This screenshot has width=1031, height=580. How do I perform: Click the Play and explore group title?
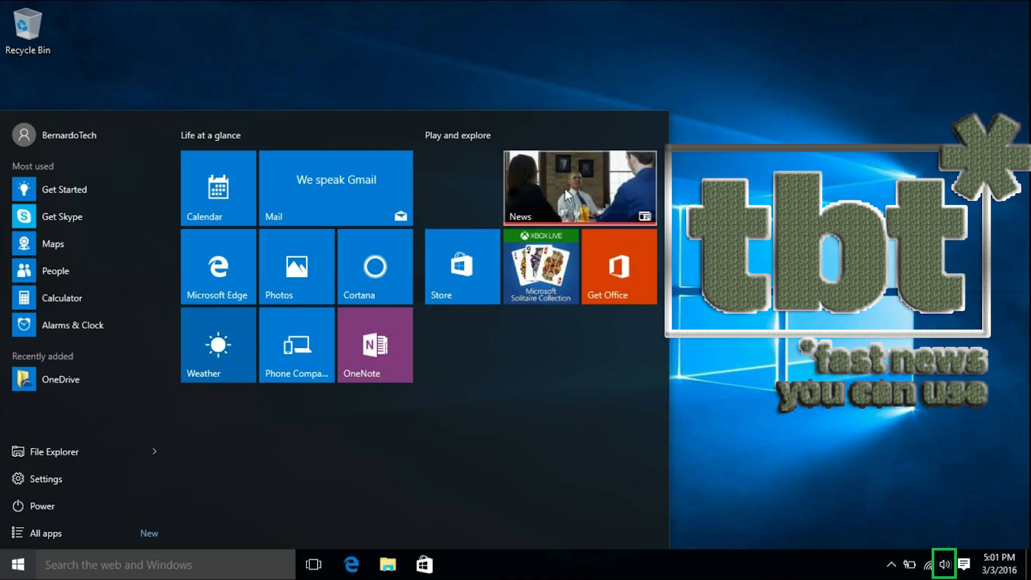pyautogui.click(x=458, y=135)
